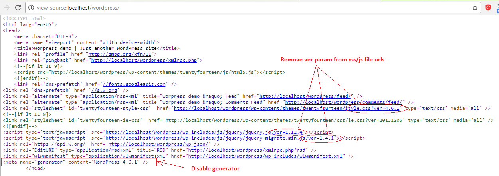The width and height of the screenshot is (499, 176).
Task: Click the view-source address bar field
Action: coord(253,8)
